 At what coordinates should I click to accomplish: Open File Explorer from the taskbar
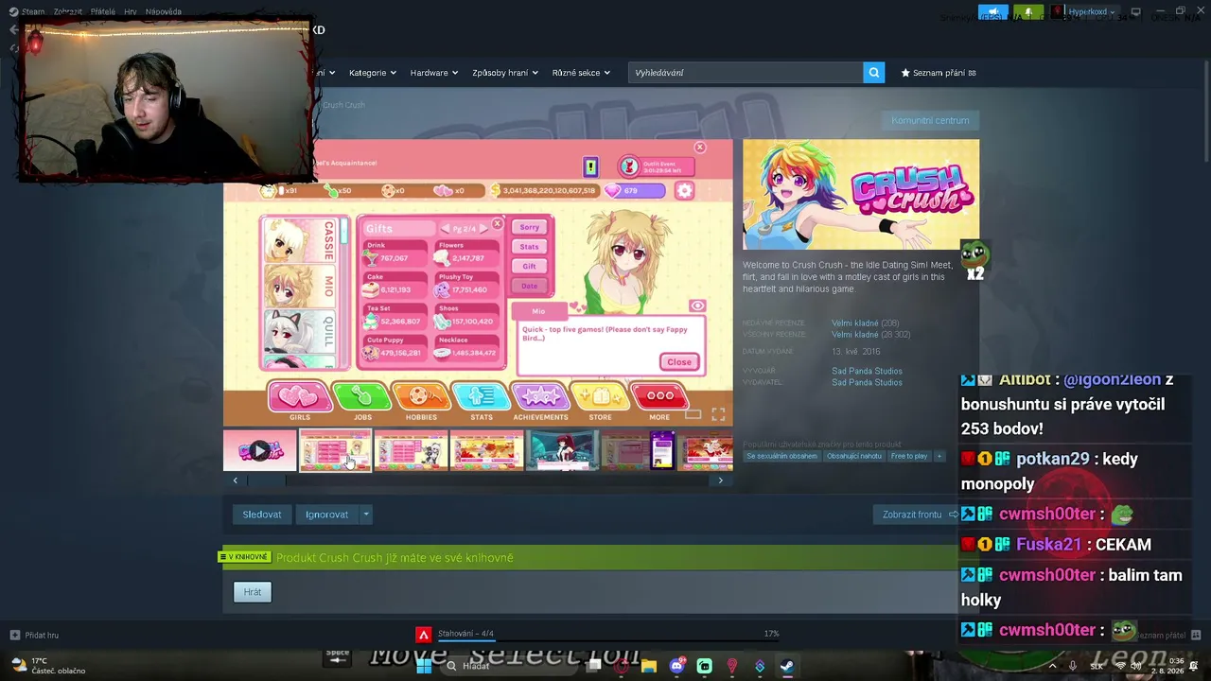coord(648,666)
